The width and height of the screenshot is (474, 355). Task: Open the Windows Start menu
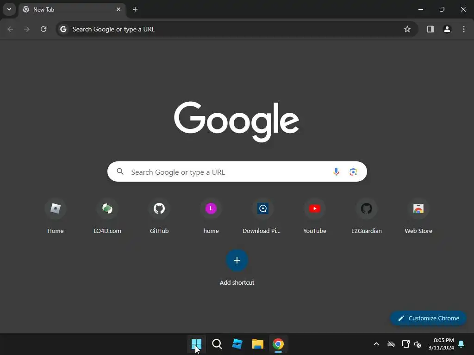click(196, 344)
